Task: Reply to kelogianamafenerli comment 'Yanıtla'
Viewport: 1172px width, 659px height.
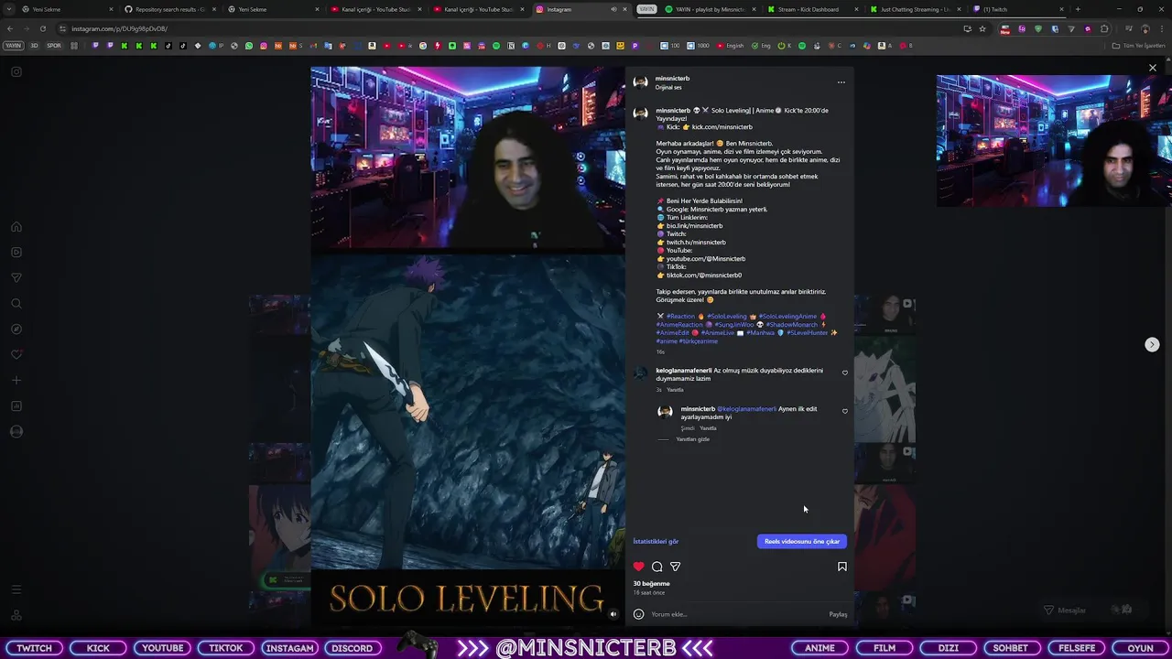Action: (x=675, y=390)
